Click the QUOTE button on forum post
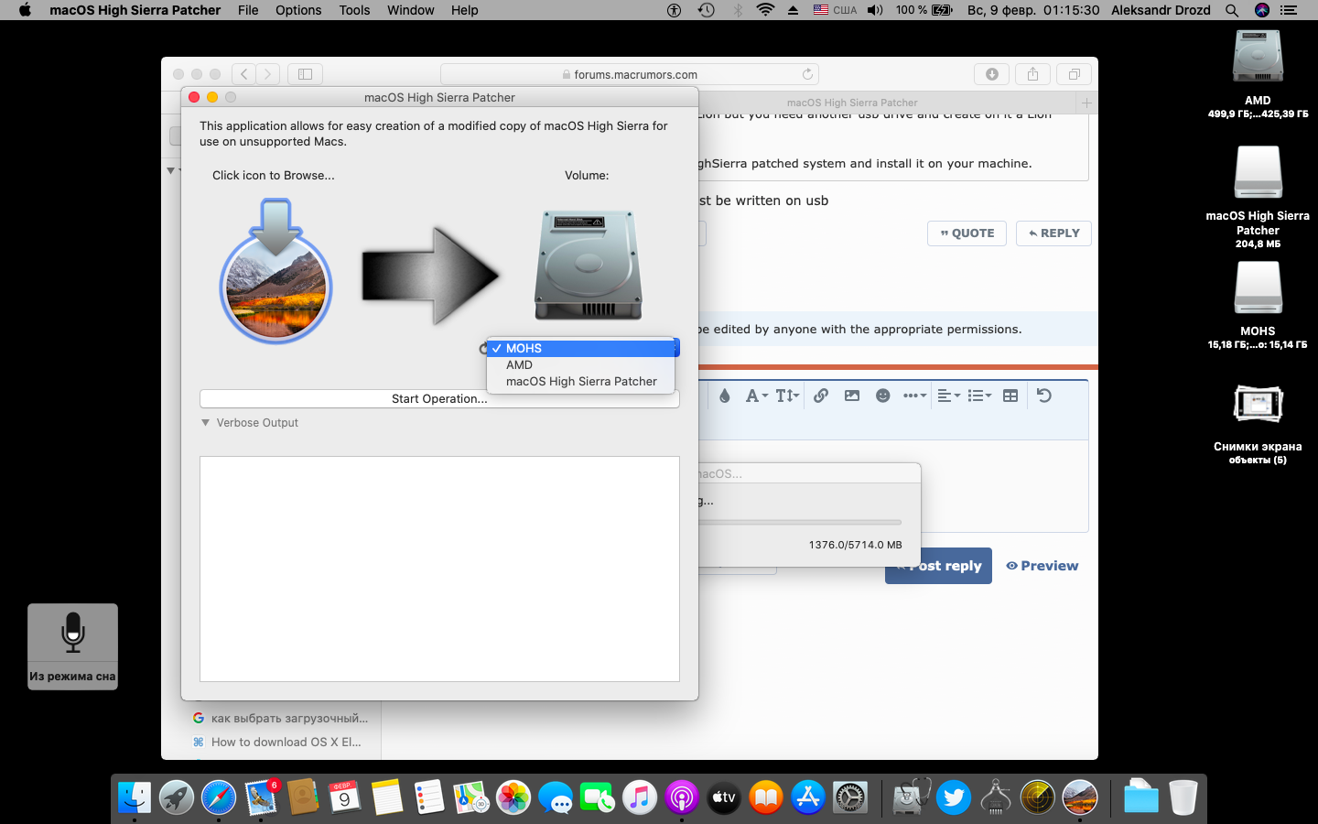The height and width of the screenshot is (824, 1318). coord(967,233)
